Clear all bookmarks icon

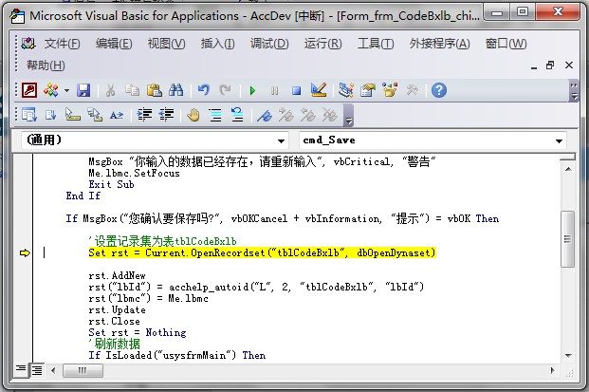coord(329,115)
